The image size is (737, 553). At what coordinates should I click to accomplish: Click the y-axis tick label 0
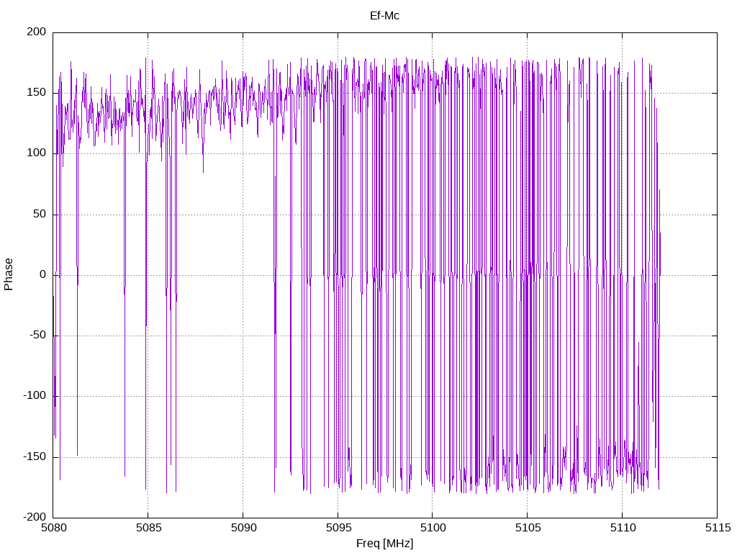pyautogui.click(x=43, y=274)
